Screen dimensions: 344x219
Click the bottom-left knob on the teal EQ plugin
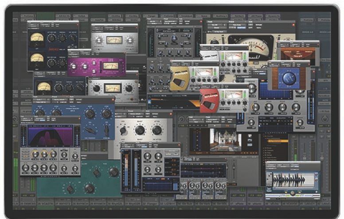click(70, 189)
